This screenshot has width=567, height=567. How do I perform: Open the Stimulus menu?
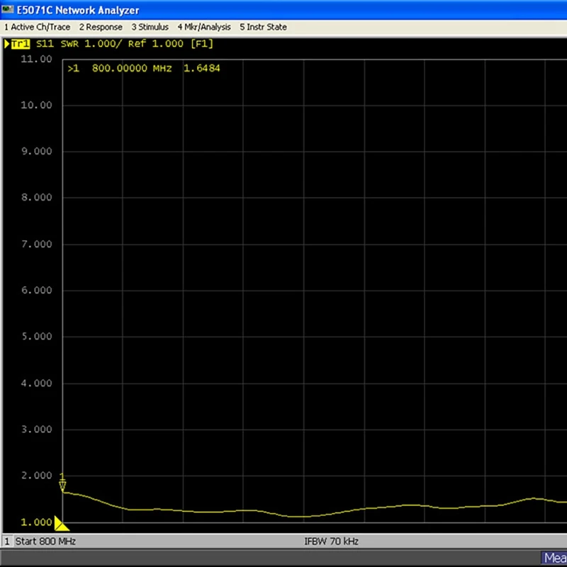pyautogui.click(x=150, y=27)
